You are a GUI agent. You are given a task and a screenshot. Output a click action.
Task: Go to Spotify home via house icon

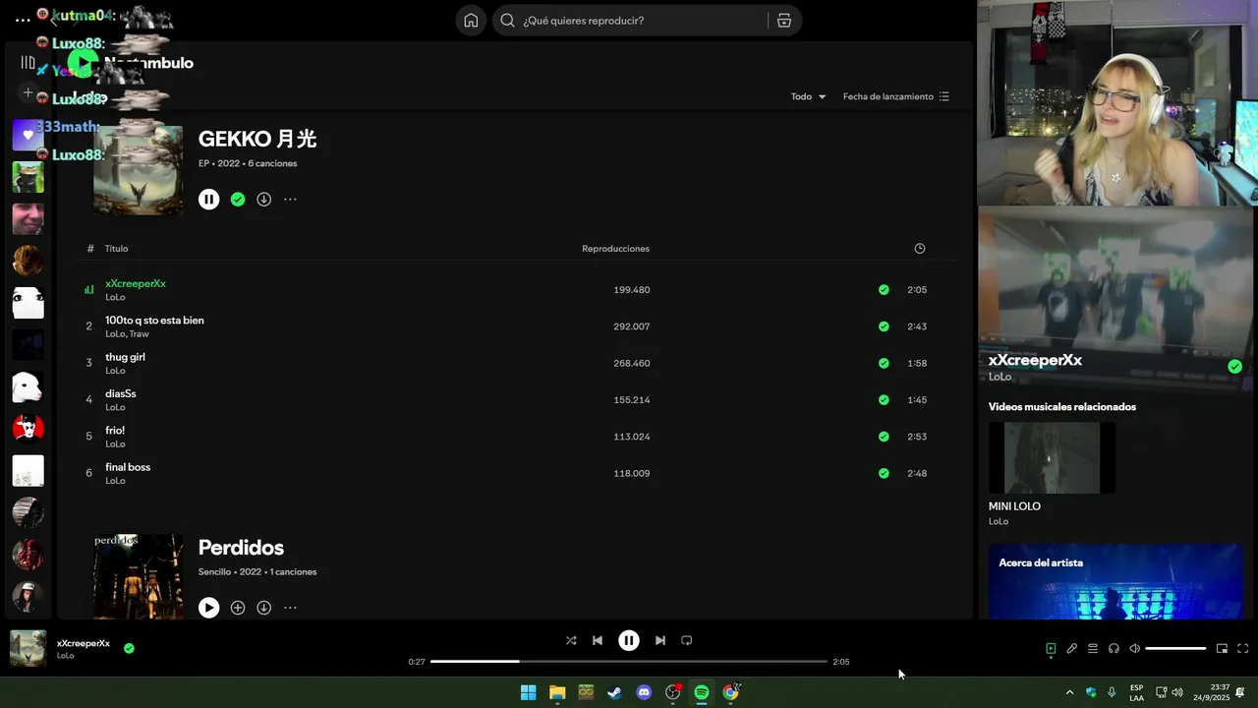(471, 21)
